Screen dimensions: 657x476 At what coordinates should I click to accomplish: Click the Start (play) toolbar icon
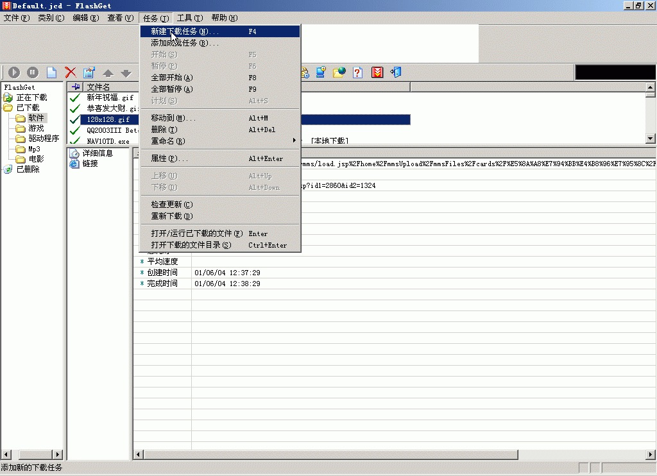tap(14, 72)
